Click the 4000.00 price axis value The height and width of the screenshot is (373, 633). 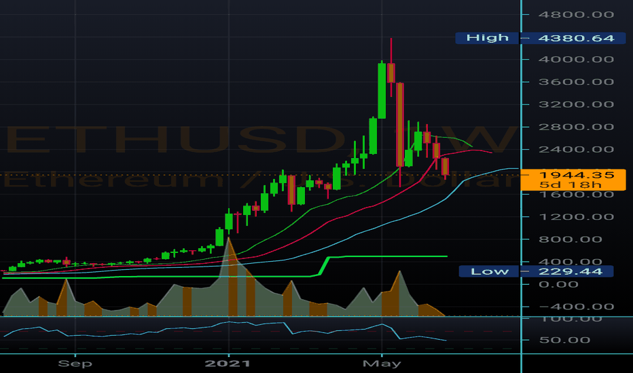(576, 59)
